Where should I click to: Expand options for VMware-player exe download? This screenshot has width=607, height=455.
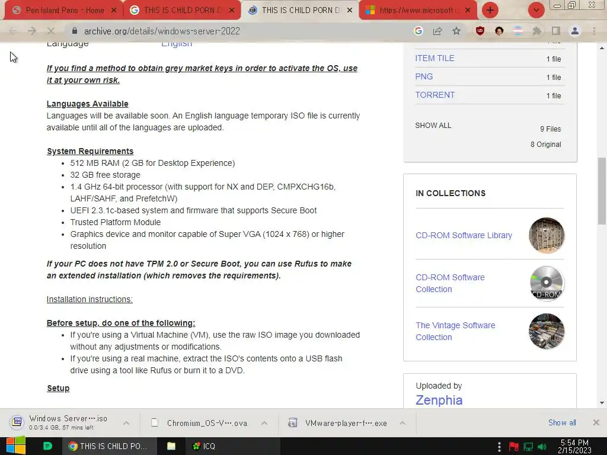coord(402,423)
